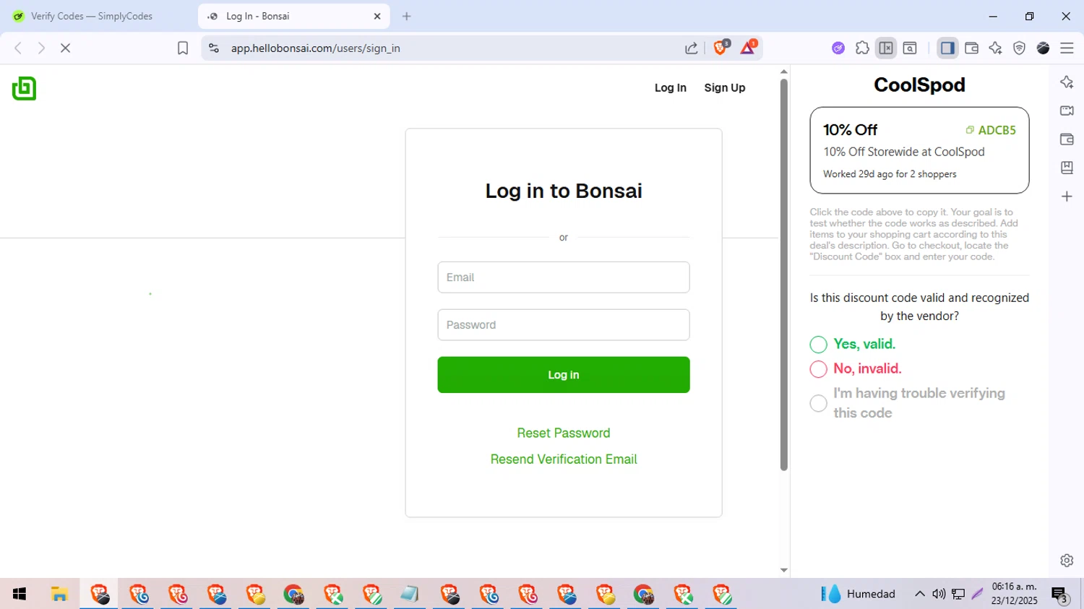This screenshot has height=609, width=1084.
Task: Share this page icon
Action: [692, 48]
